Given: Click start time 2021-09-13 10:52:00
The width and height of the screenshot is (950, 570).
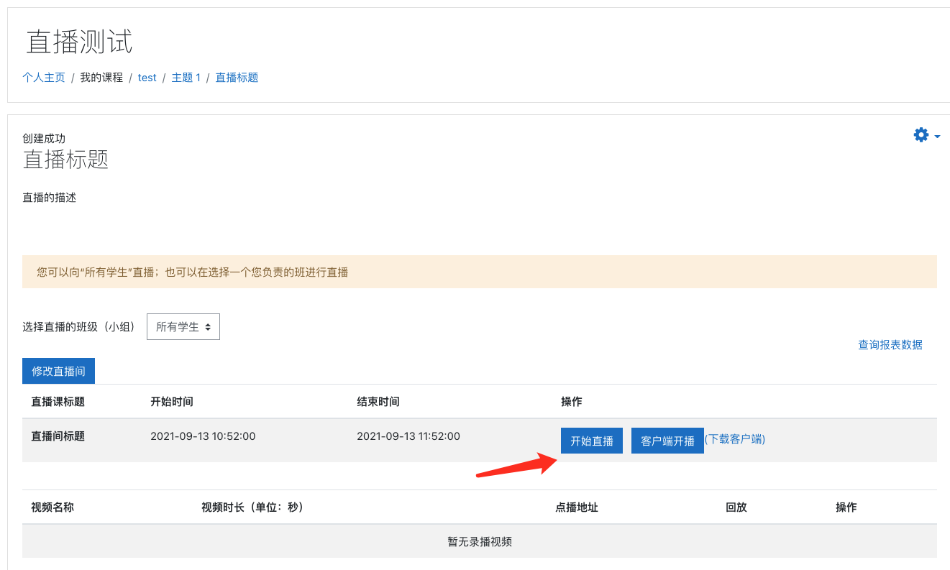Looking at the screenshot, I should 203,436.
